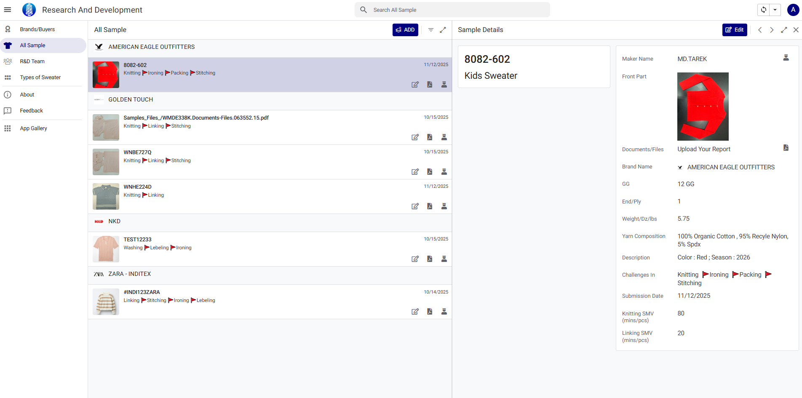Open the About page
802x398 pixels.
point(43,95)
